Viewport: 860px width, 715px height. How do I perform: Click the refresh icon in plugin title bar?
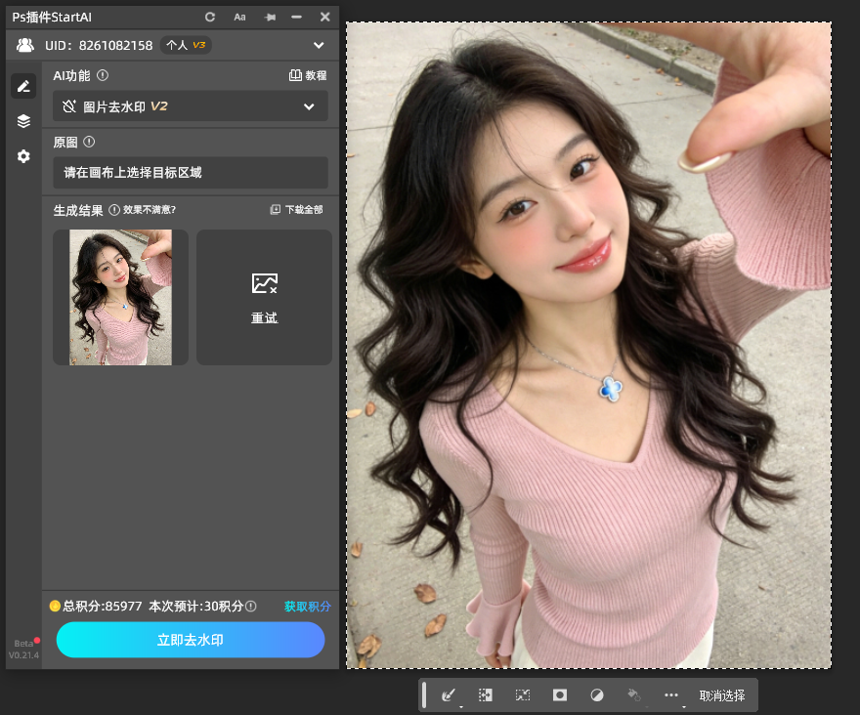coord(210,17)
